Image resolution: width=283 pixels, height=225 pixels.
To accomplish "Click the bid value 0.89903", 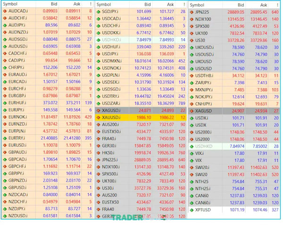I will tap(50, 11).
